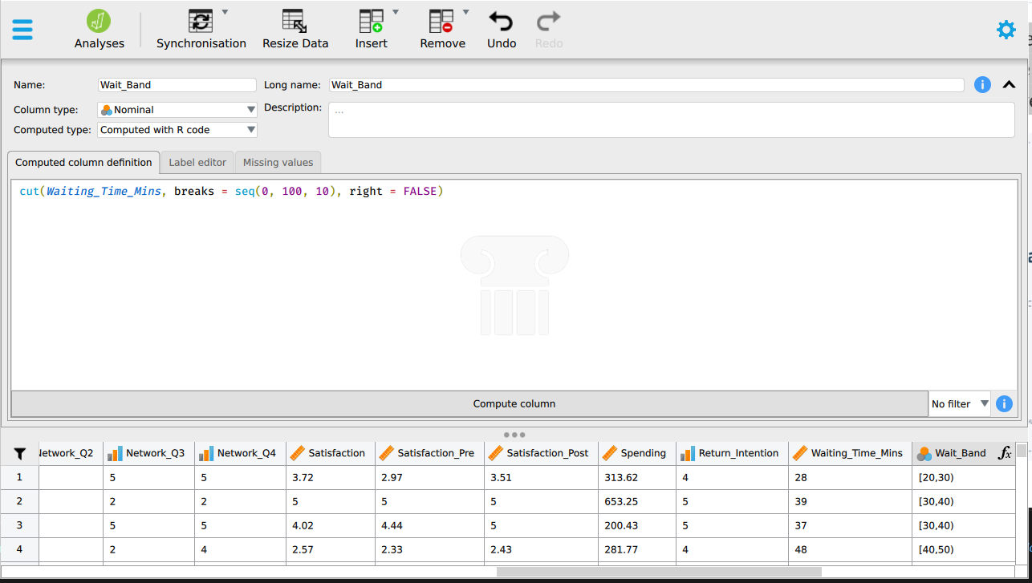The width and height of the screenshot is (1032, 583).
Task: Click the three-dot panel divider handle
Action: point(514,435)
